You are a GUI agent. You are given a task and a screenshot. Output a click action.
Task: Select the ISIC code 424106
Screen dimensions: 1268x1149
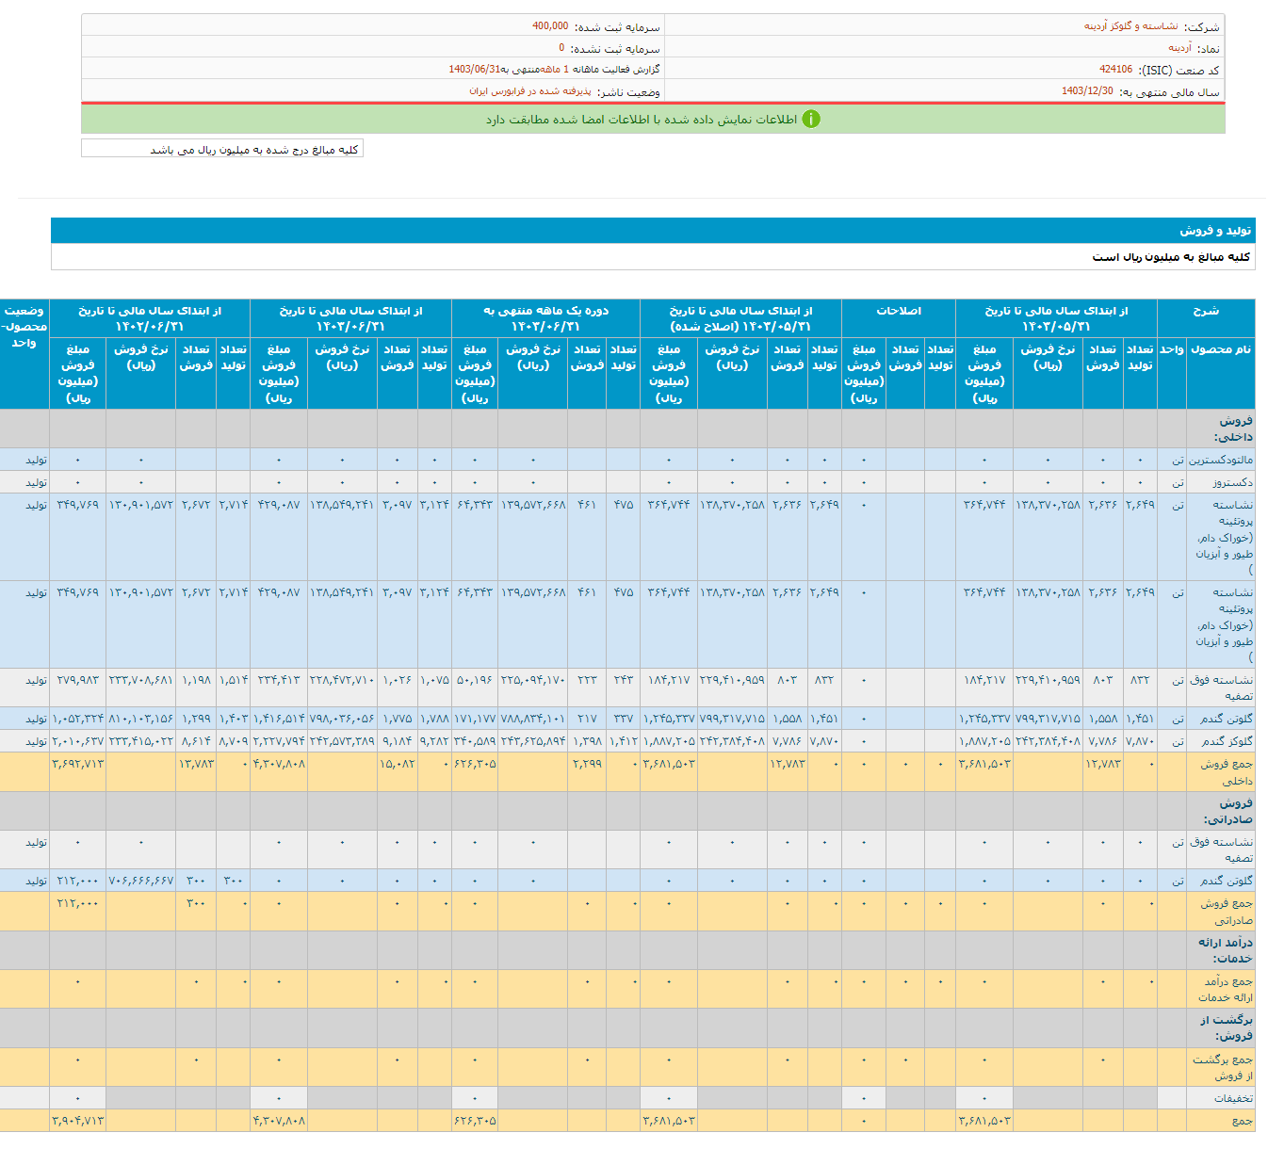[x=1115, y=70]
